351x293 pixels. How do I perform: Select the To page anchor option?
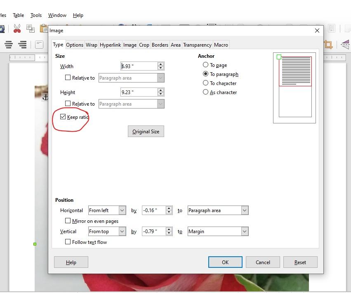205,65
